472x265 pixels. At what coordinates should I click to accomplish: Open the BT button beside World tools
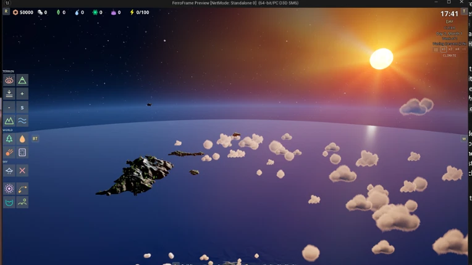point(35,138)
